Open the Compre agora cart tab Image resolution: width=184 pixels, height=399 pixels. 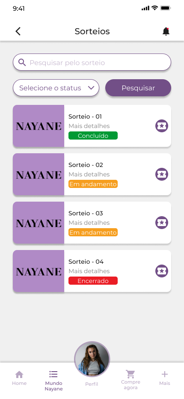[131, 380]
